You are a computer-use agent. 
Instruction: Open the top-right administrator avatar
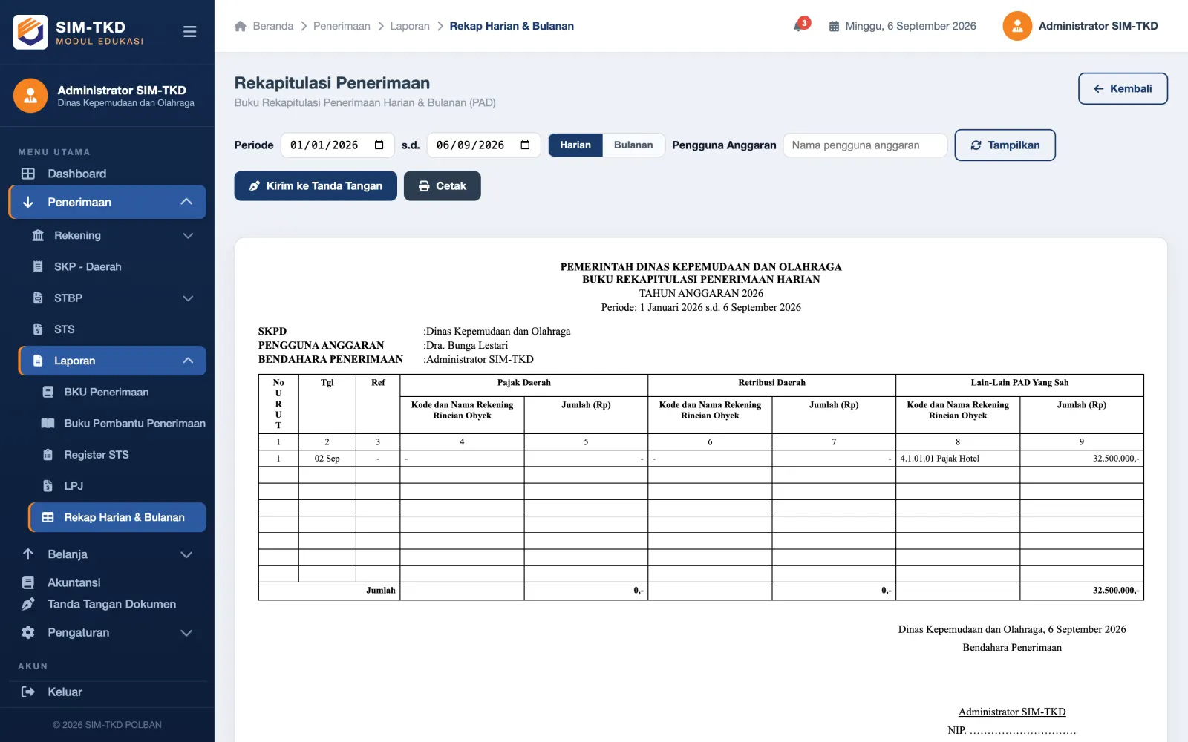coord(1017,26)
